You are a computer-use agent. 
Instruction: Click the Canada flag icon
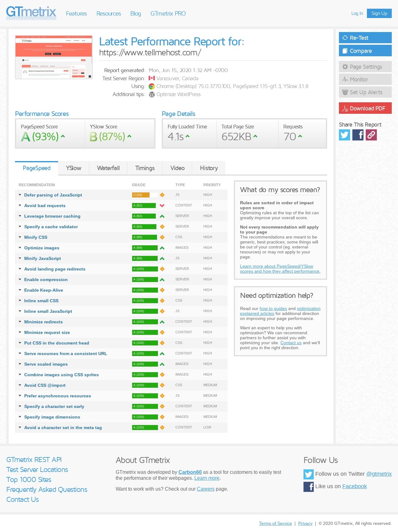point(152,78)
